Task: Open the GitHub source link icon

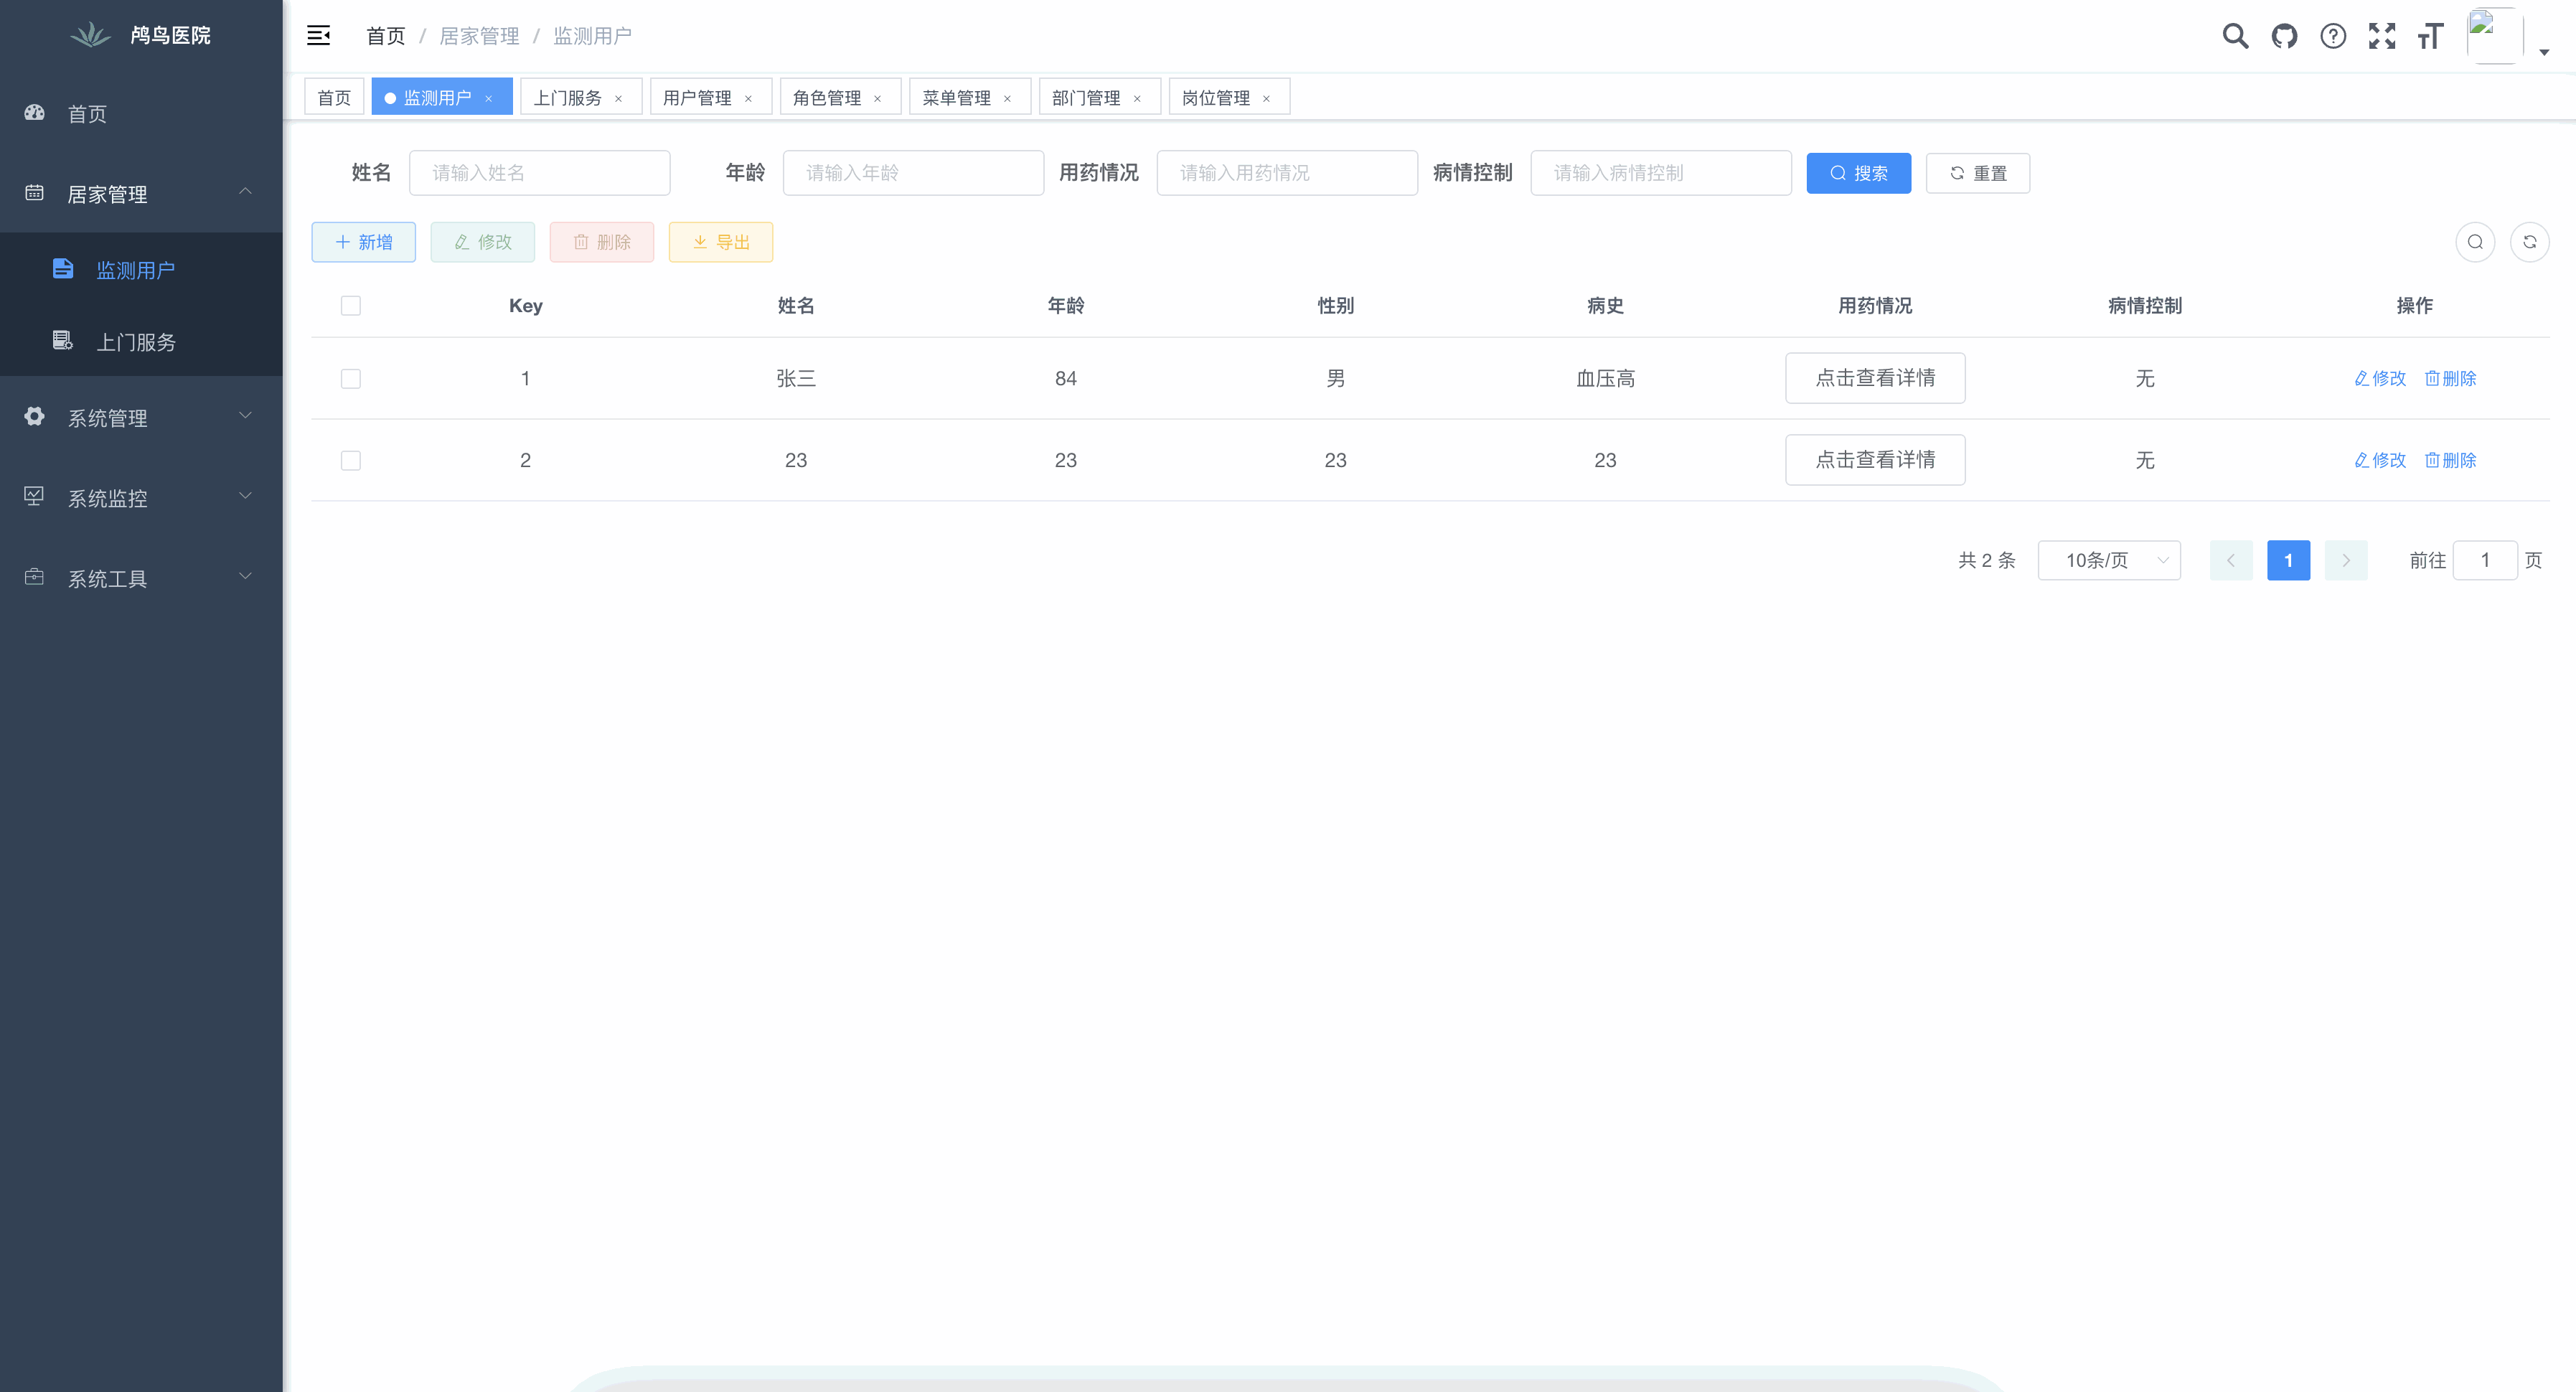Action: click(x=2284, y=36)
